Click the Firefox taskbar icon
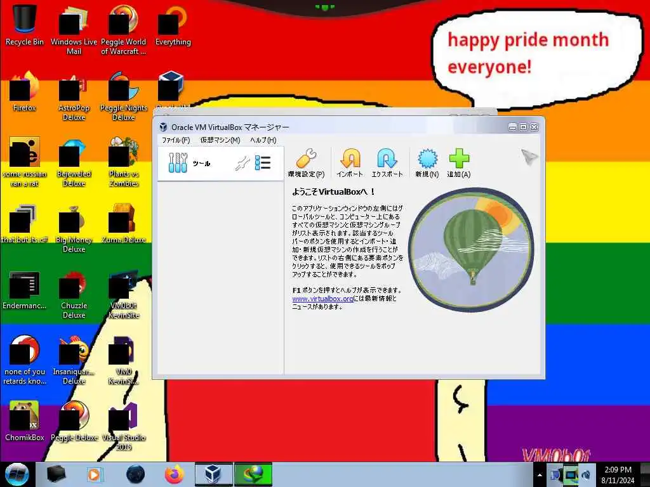This screenshot has height=487, width=650. click(x=174, y=474)
